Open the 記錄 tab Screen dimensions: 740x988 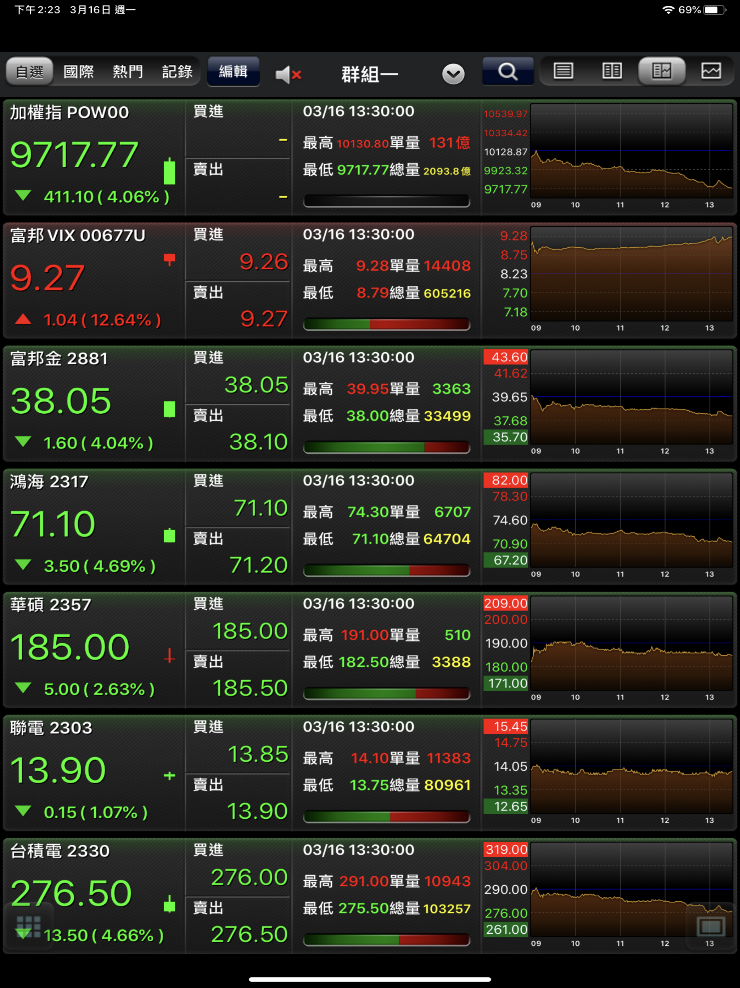click(177, 72)
